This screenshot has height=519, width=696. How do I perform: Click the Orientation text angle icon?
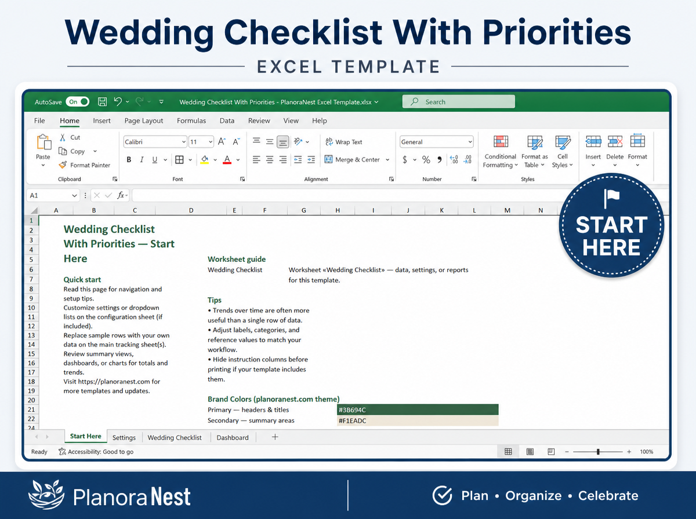(298, 142)
